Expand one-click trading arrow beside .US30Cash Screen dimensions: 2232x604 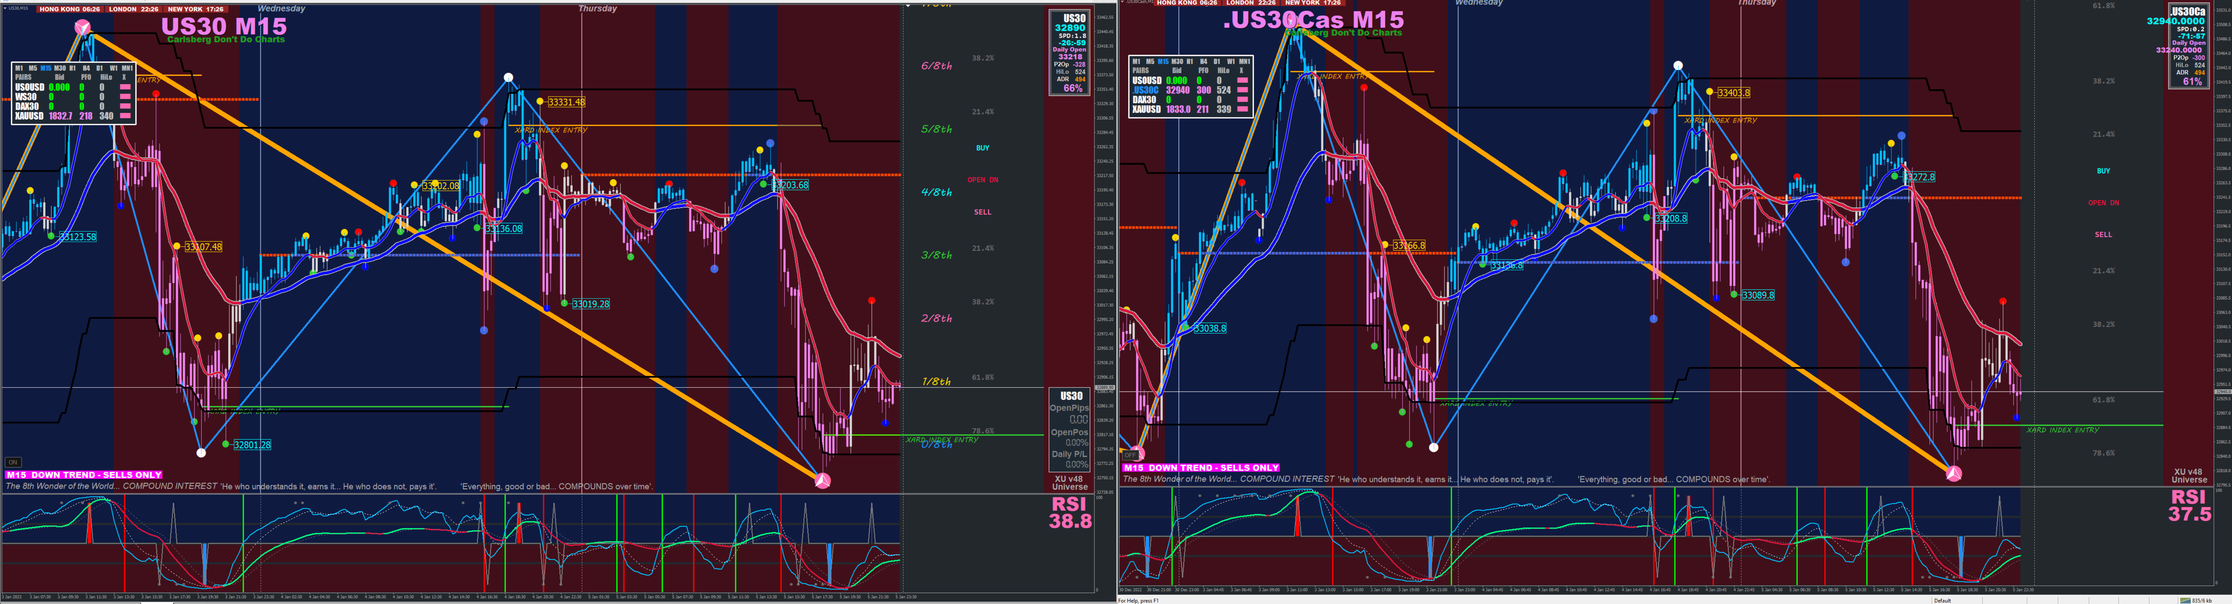tap(1122, 2)
